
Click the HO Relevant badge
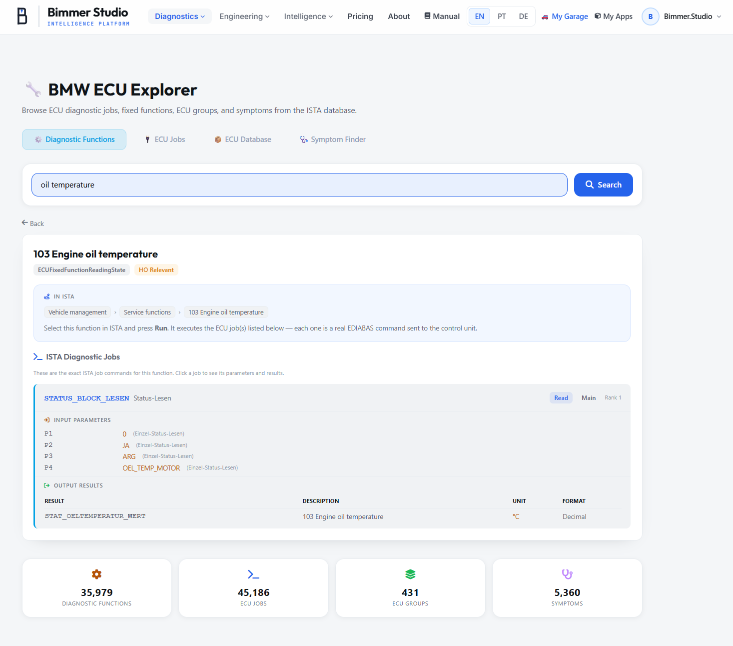tap(156, 270)
